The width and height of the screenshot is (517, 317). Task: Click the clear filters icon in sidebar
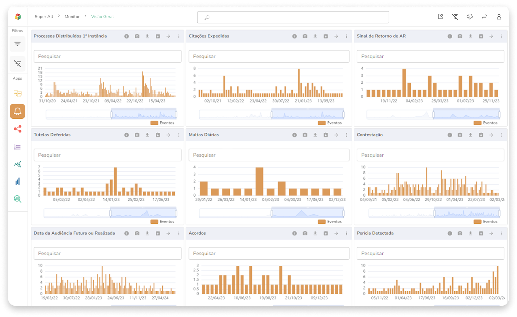[x=17, y=64]
